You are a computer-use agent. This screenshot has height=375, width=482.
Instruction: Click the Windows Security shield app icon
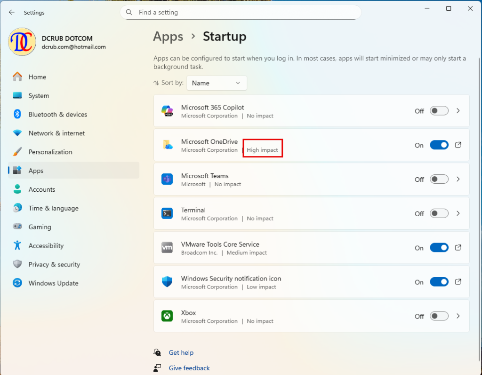167,281
